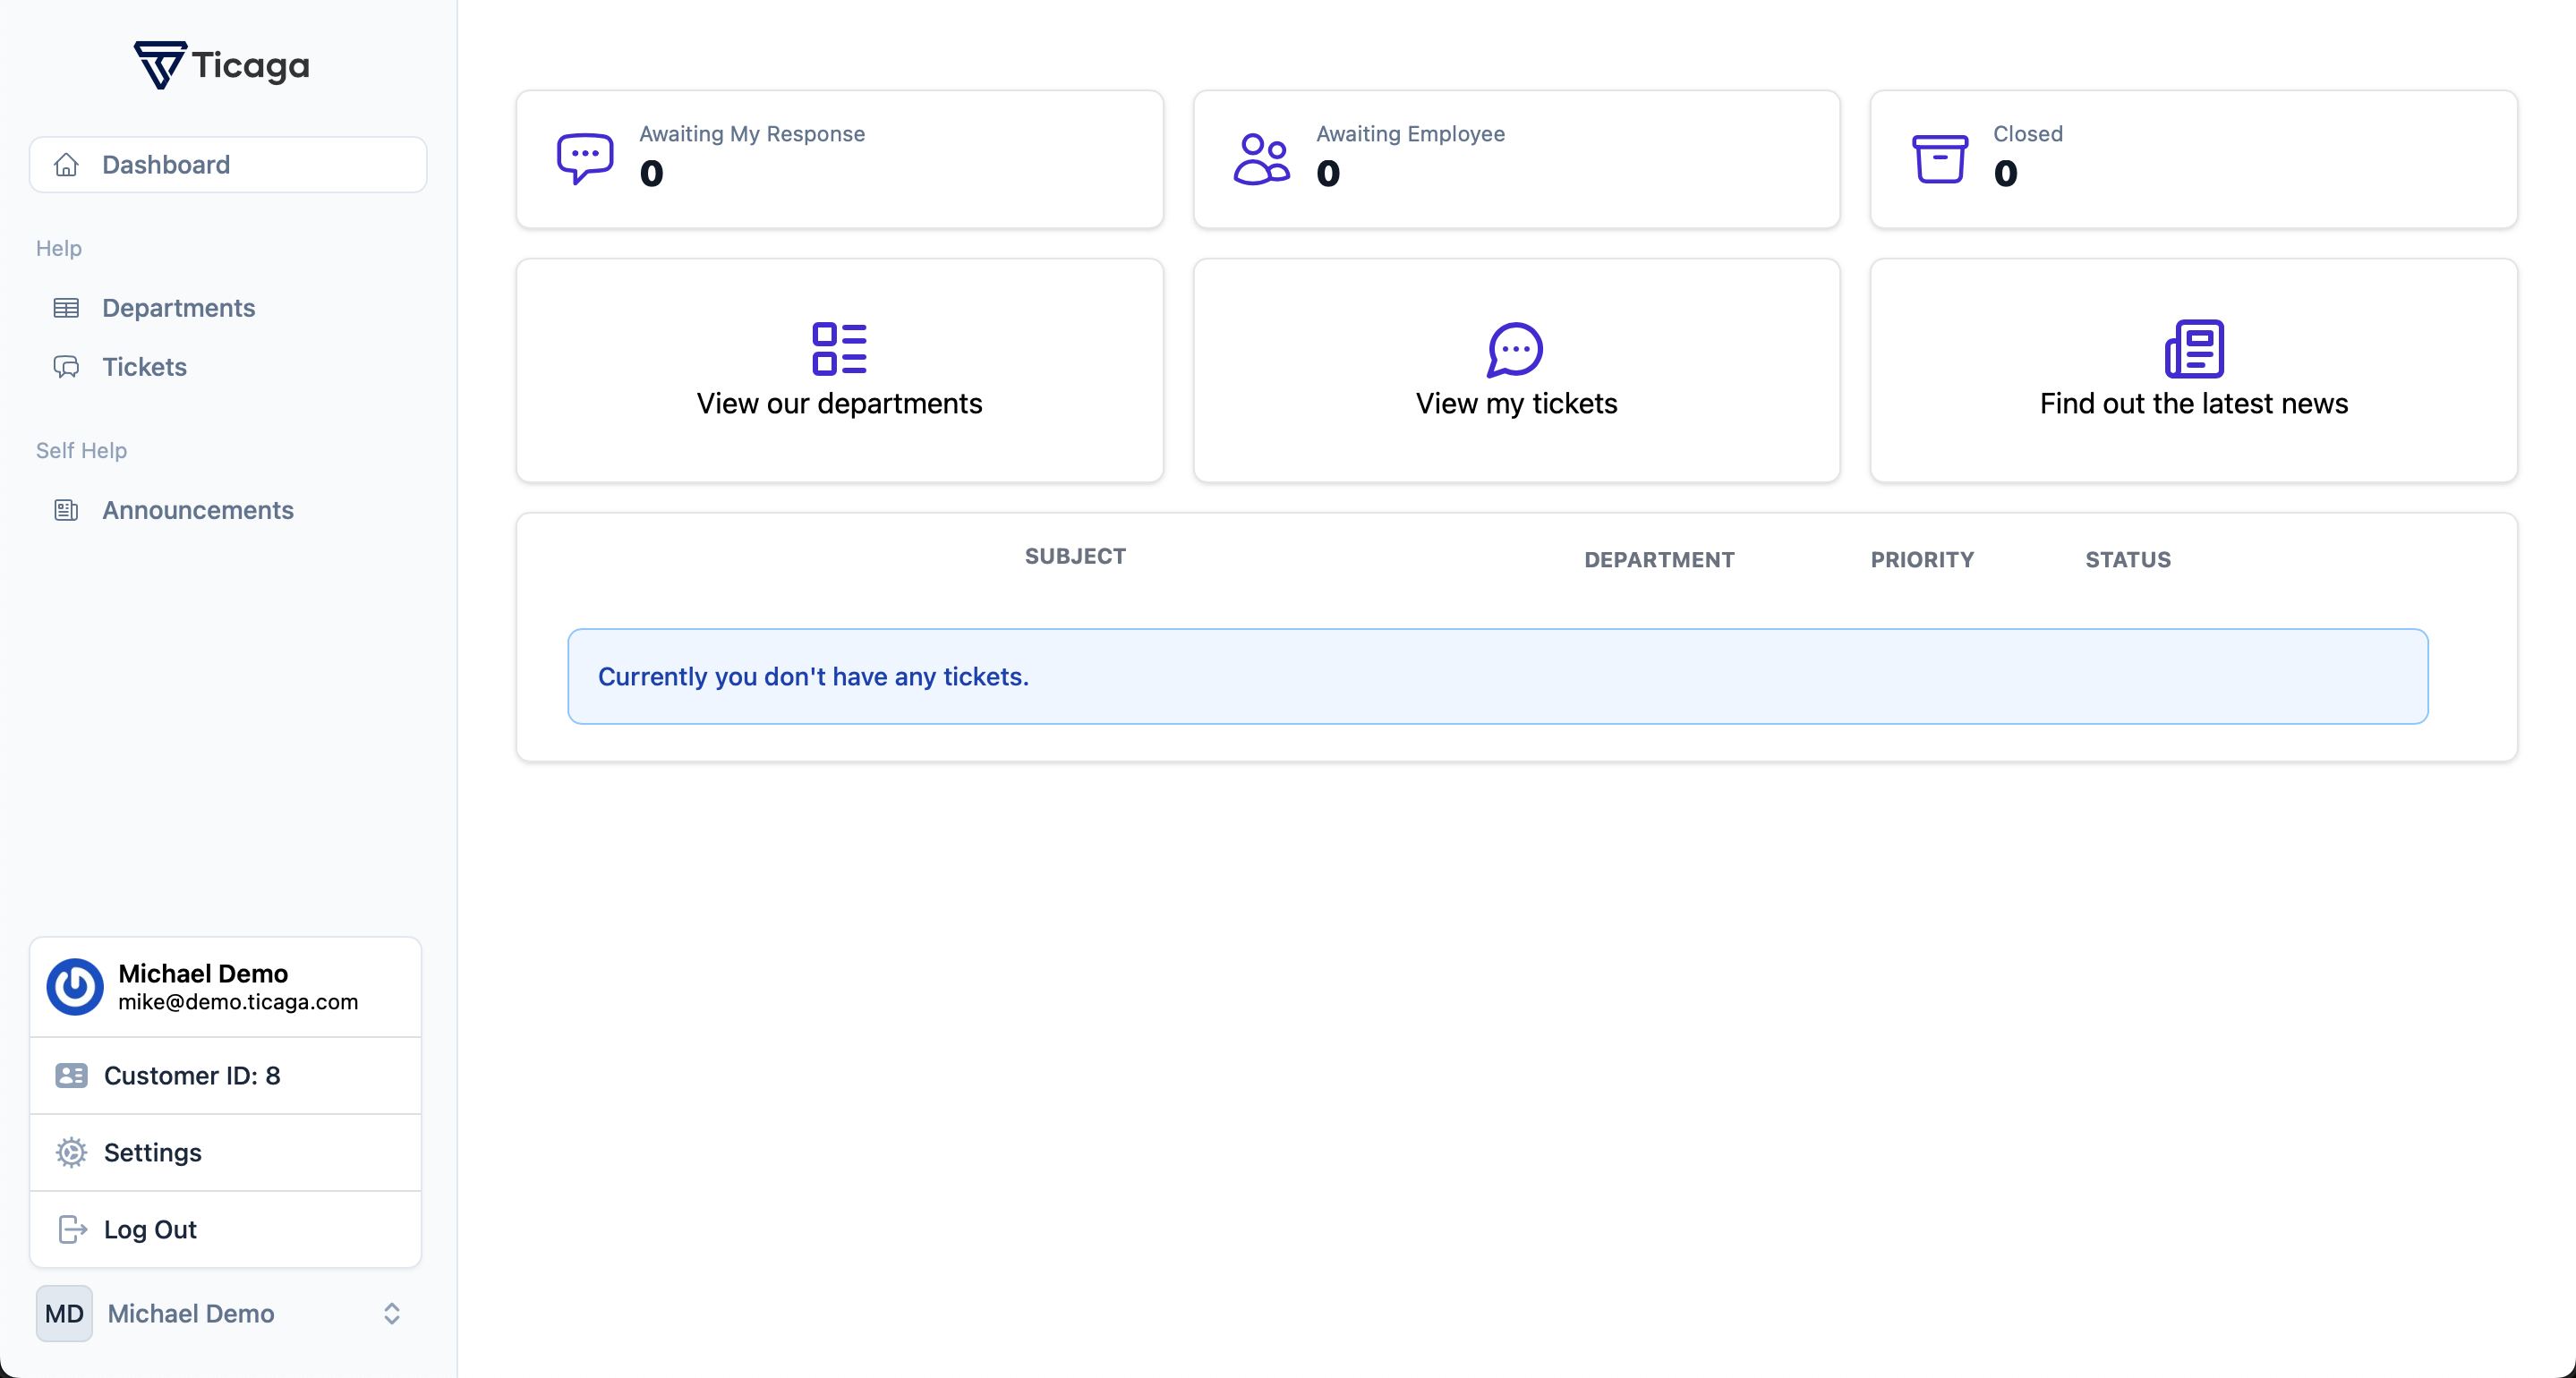The image size is (2576, 1378).
Task: Toggle the Michael Demo user menu chevron
Action: (392, 1313)
